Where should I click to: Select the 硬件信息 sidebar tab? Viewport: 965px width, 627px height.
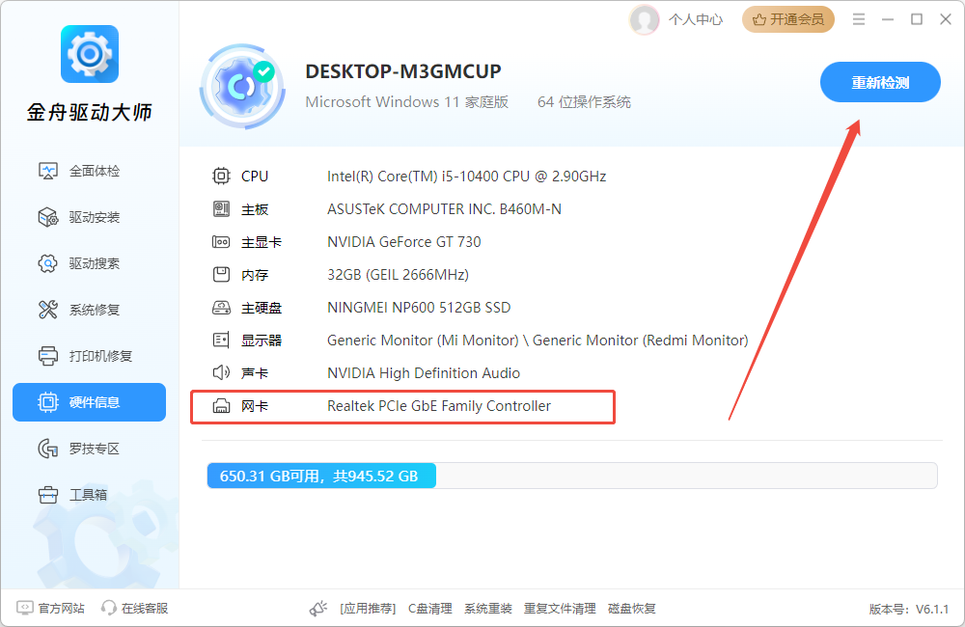click(89, 402)
